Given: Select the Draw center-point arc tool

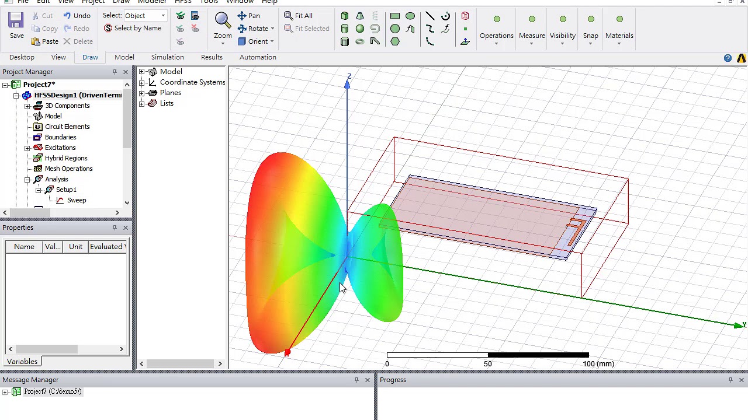Looking at the screenshot, I should [x=445, y=16].
